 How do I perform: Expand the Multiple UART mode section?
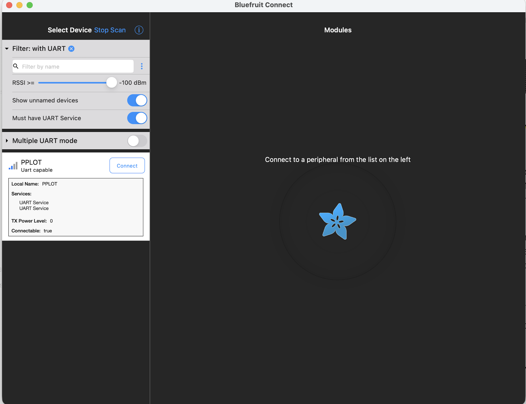click(7, 141)
